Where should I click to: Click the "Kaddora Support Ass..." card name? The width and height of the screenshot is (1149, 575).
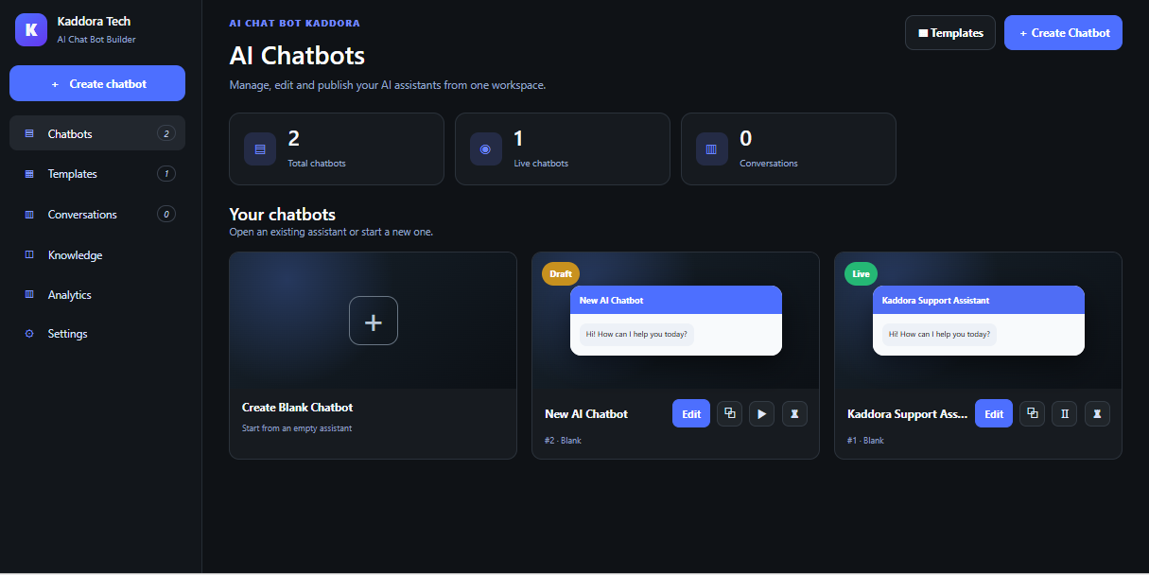click(x=907, y=414)
